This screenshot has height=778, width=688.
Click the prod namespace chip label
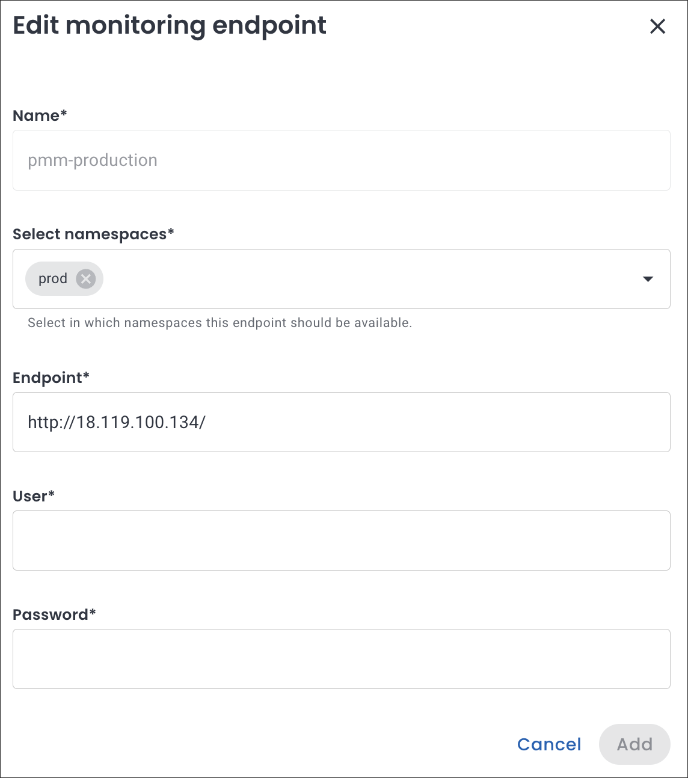53,279
